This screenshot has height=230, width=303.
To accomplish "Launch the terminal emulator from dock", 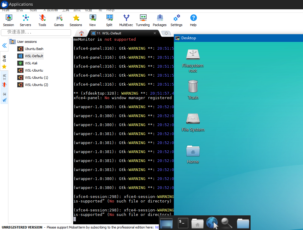I will pos(183,223).
